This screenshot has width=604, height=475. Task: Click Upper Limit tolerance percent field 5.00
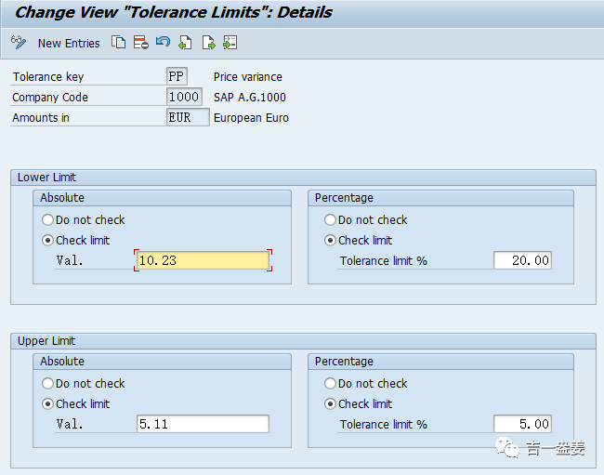pos(523,424)
